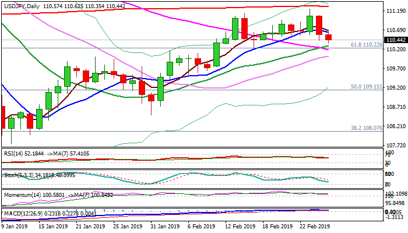Click the last red candle on chart
408x233 pixels.
329,38
